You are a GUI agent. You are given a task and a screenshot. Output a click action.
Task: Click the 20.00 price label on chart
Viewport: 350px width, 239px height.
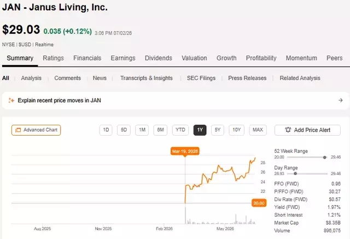[259, 203]
